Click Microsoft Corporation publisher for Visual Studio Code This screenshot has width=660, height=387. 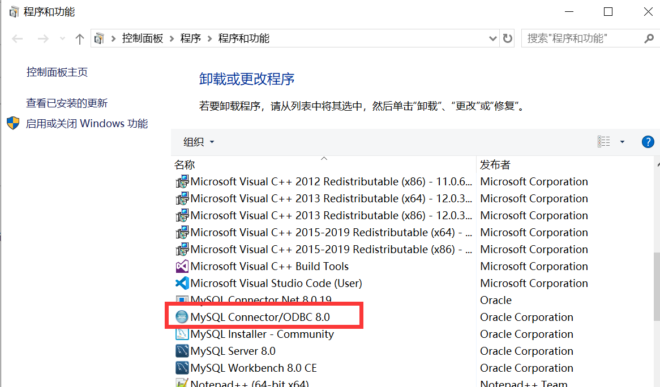coord(534,283)
